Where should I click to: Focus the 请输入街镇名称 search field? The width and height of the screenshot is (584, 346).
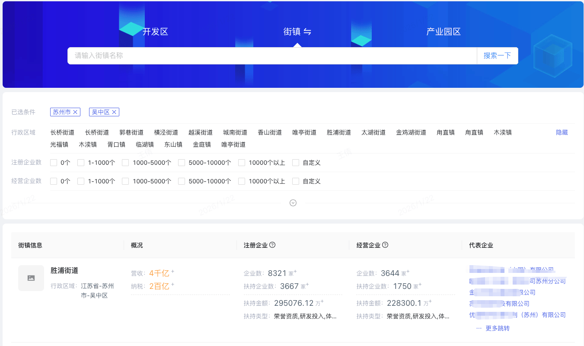coord(272,56)
